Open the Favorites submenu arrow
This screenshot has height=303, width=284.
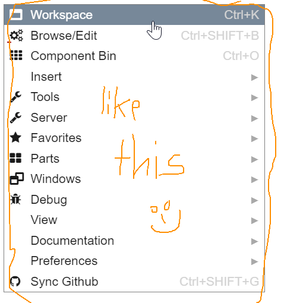click(254, 138)
